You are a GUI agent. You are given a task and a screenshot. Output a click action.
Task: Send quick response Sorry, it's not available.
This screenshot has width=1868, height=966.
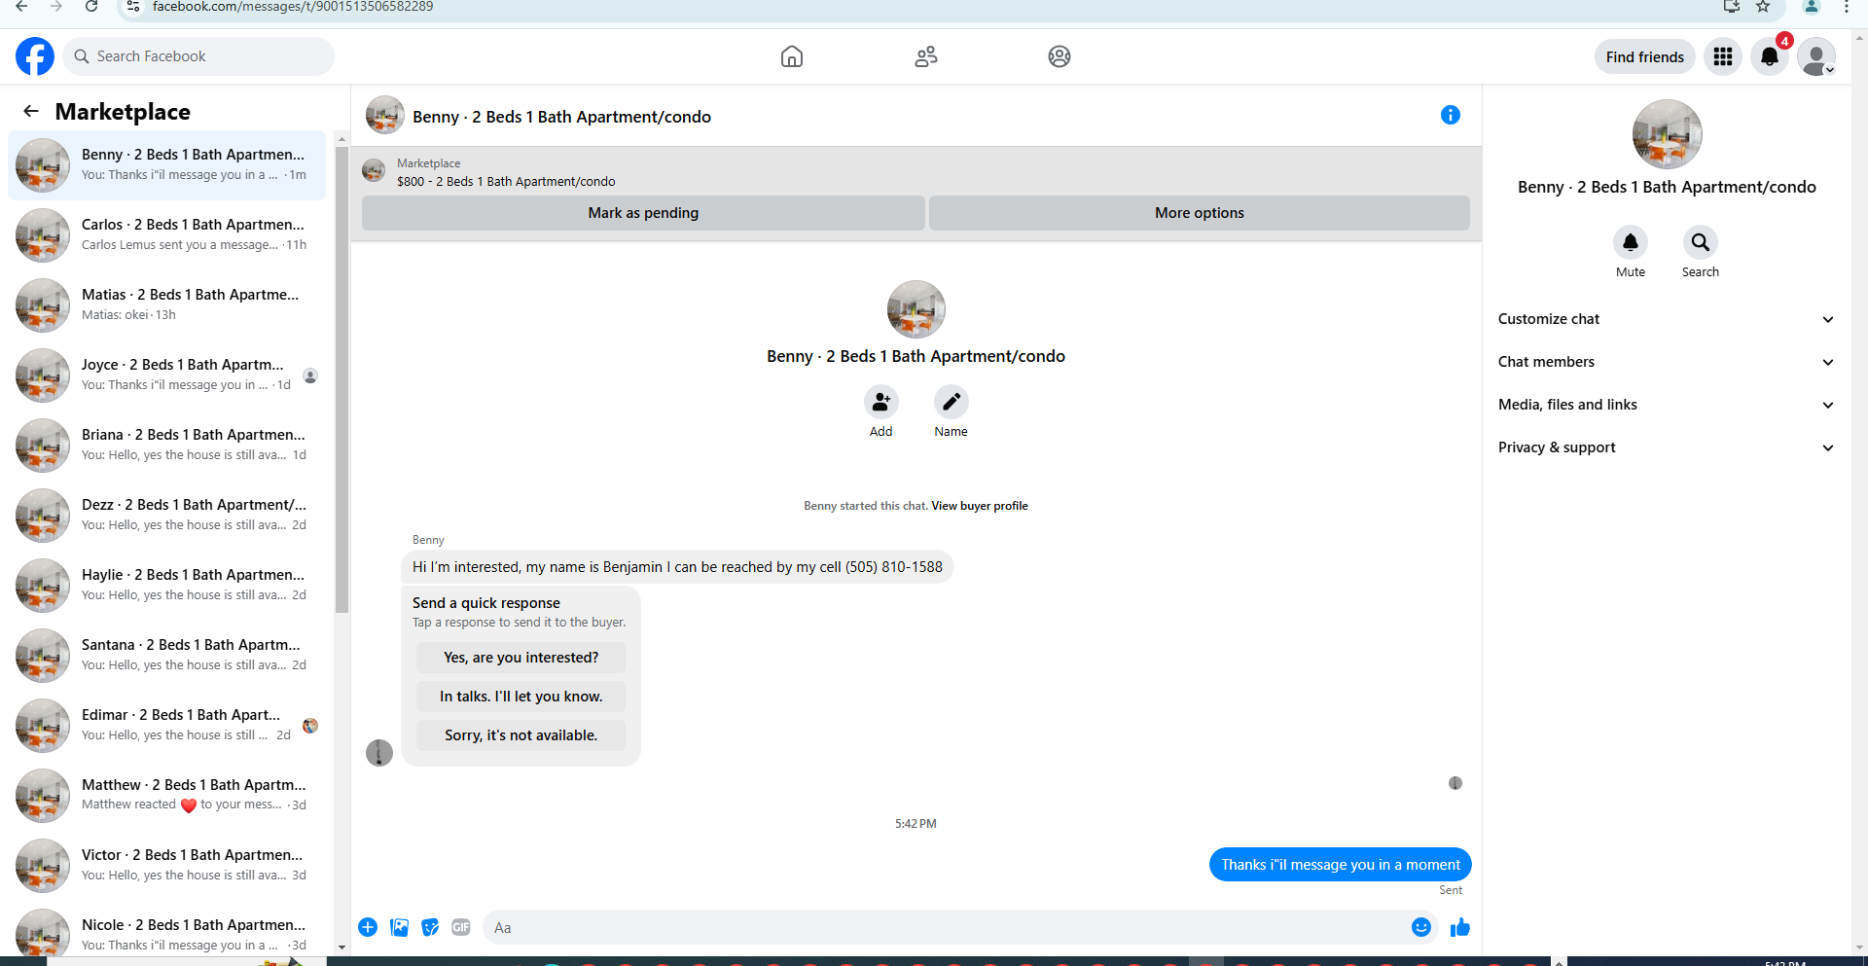[x=521, y=735]
